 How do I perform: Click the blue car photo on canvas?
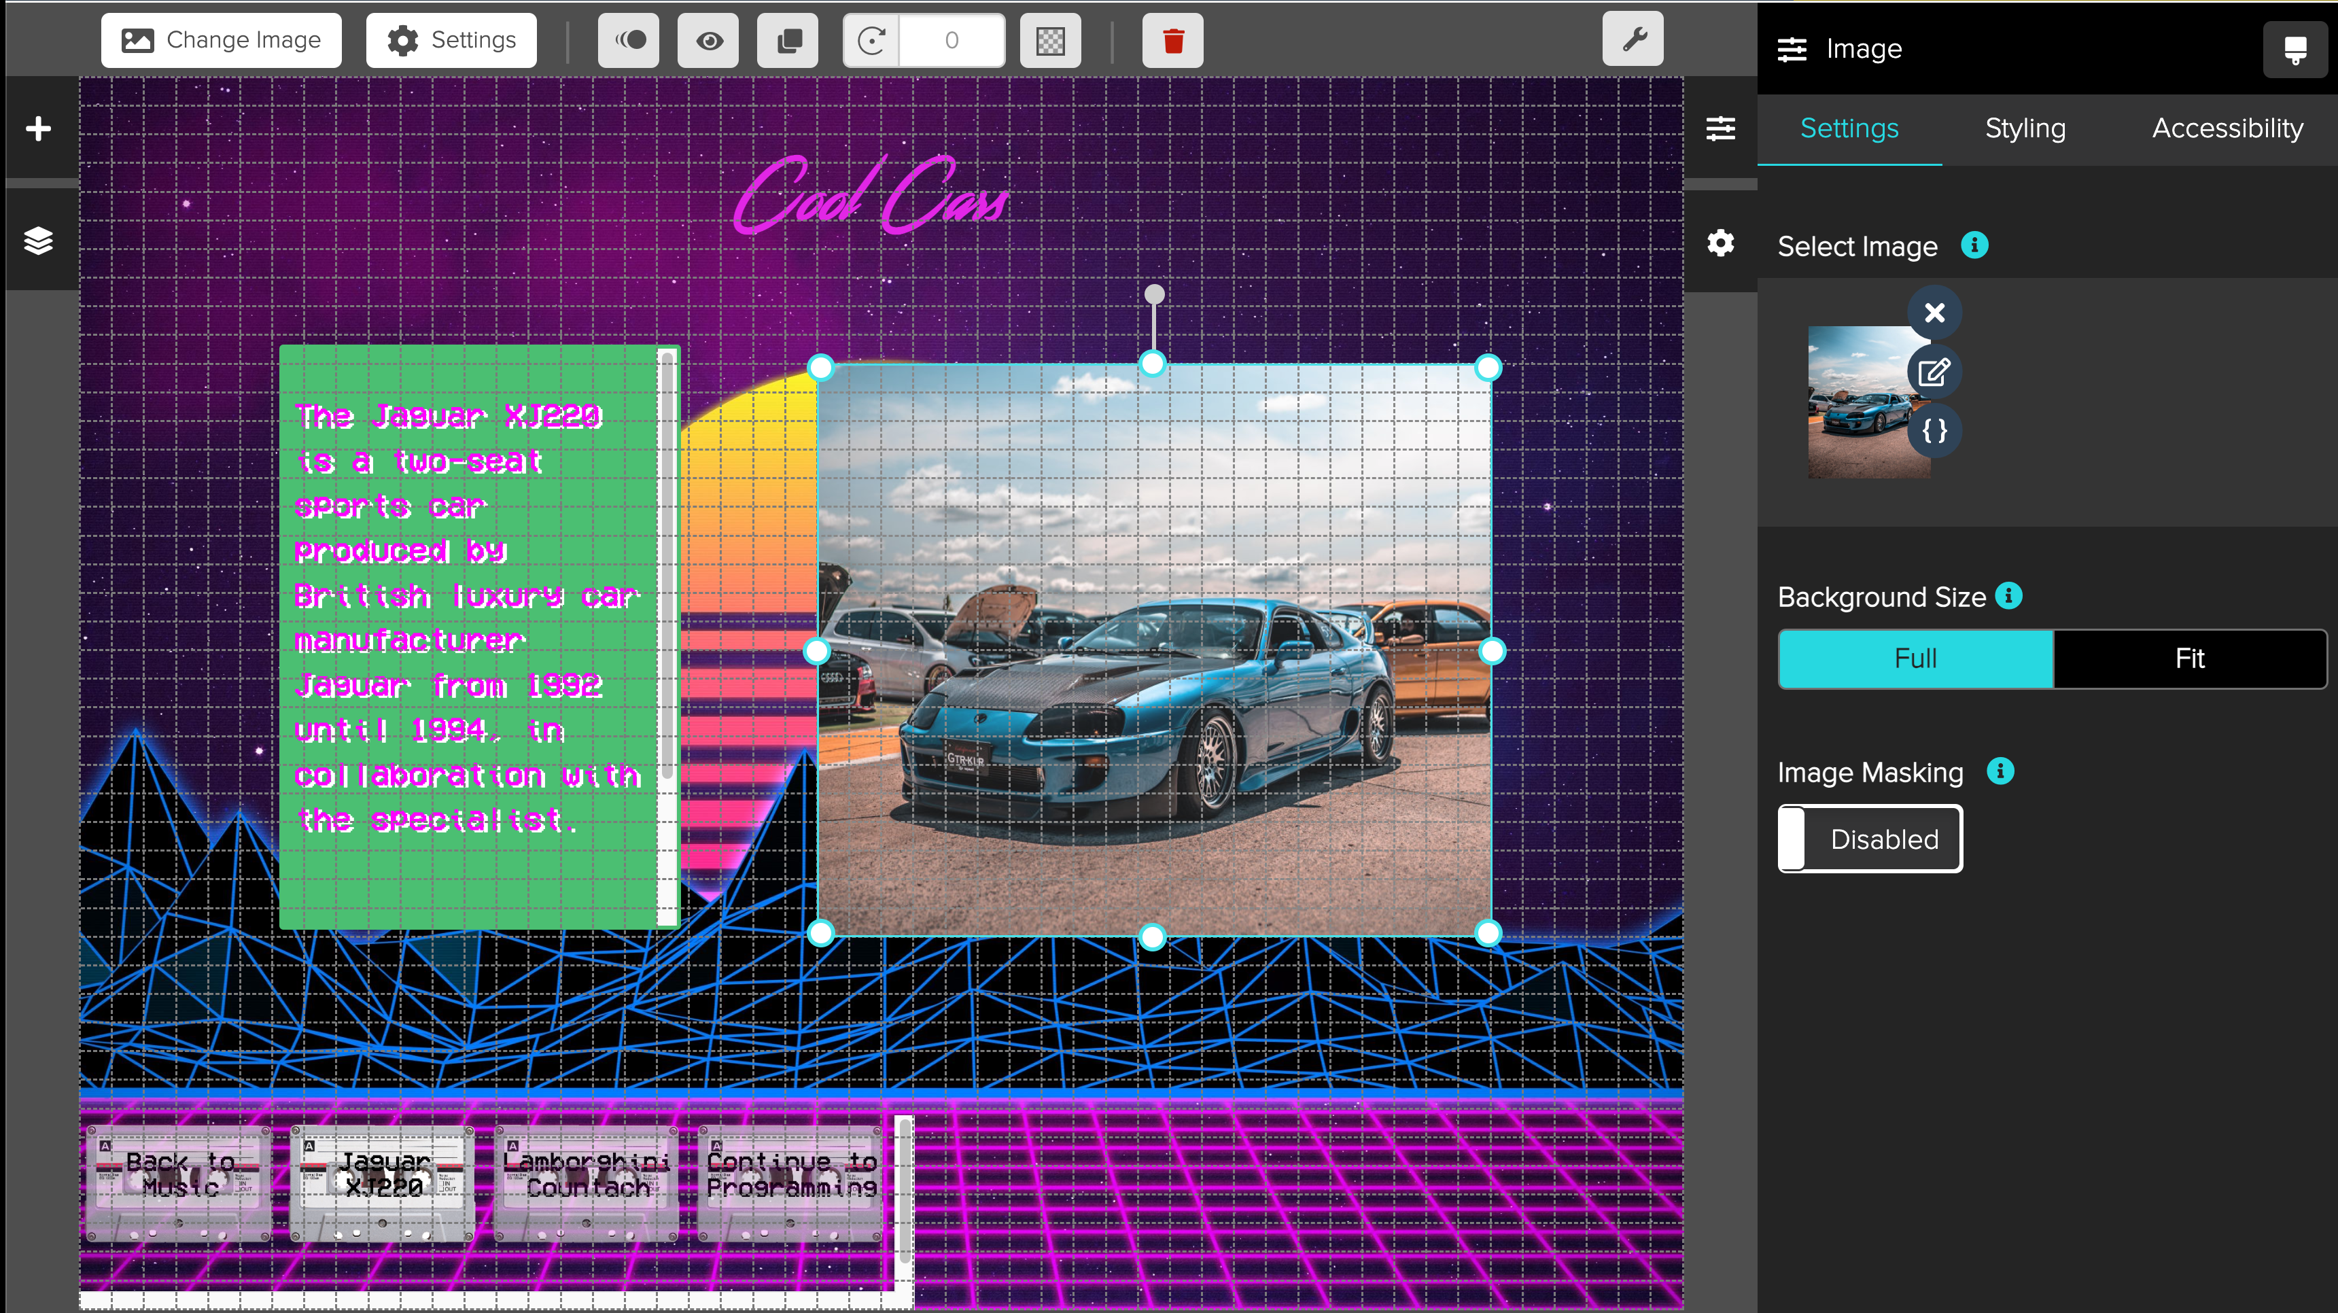(x=1153, y=650)
